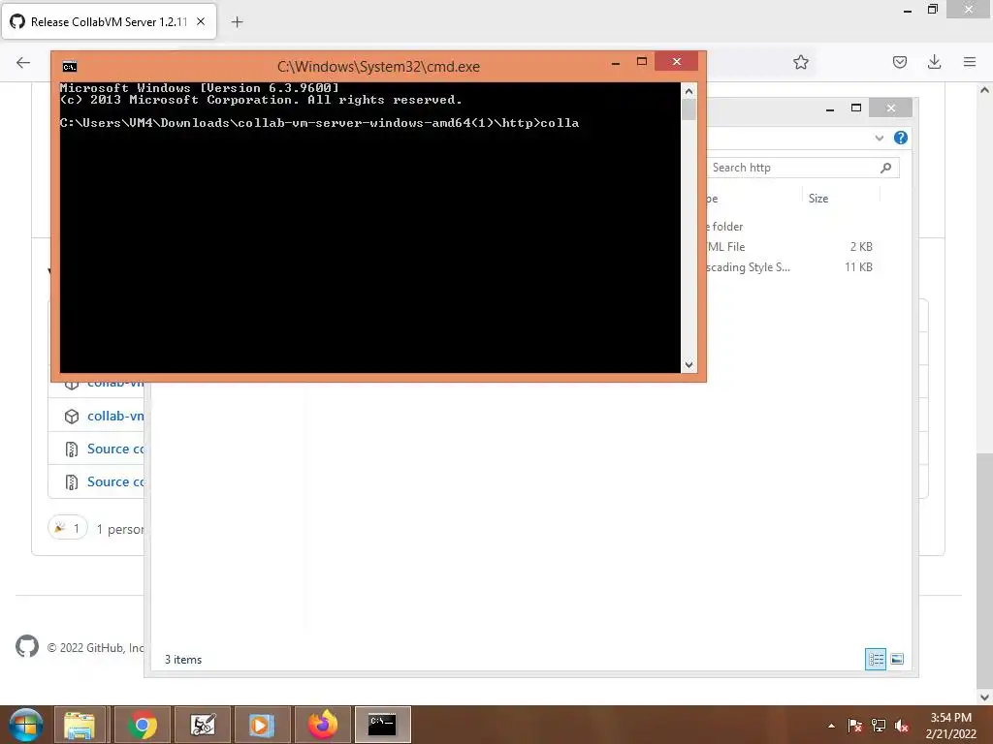The image size is (993, 744).
Task: Close the cmd.exe window
Action: 676,61
